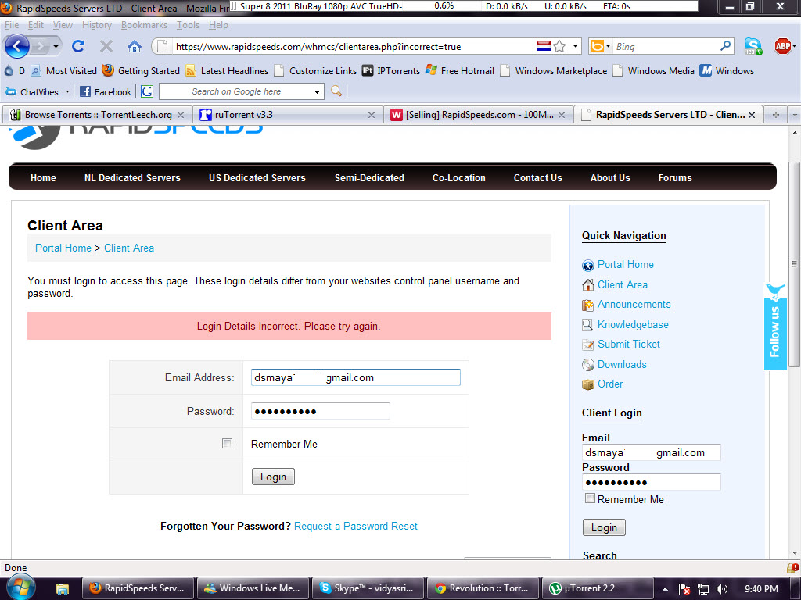Open uTorrent 2.2 from the taskbar
The image size is (801, 600).
click(x=597, y=588)
